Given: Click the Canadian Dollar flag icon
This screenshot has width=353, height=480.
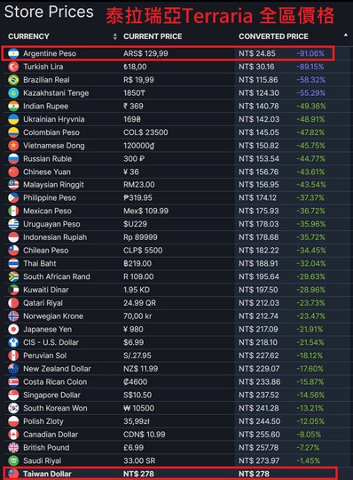Looking at the screenshot, I should 13,435.
